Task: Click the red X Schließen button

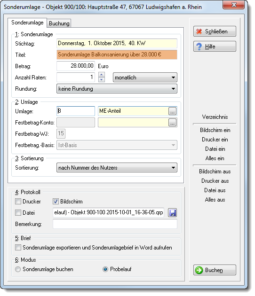Action: point(215,31)
